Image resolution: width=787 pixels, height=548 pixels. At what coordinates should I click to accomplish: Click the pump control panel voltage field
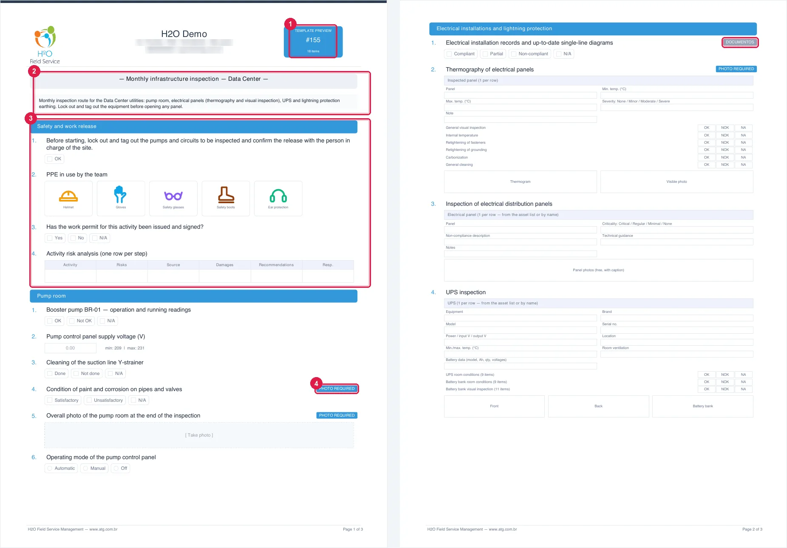tap(71, 348)
